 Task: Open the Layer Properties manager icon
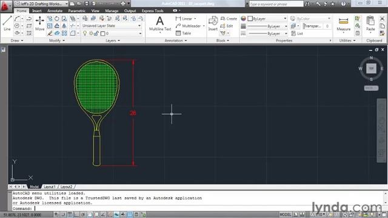point(85,19)
